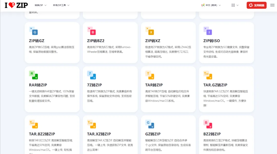Viewport: 277px width, 154px height.
Task: Click the BZ2 to ZIP icon
Action: point(208,124)
